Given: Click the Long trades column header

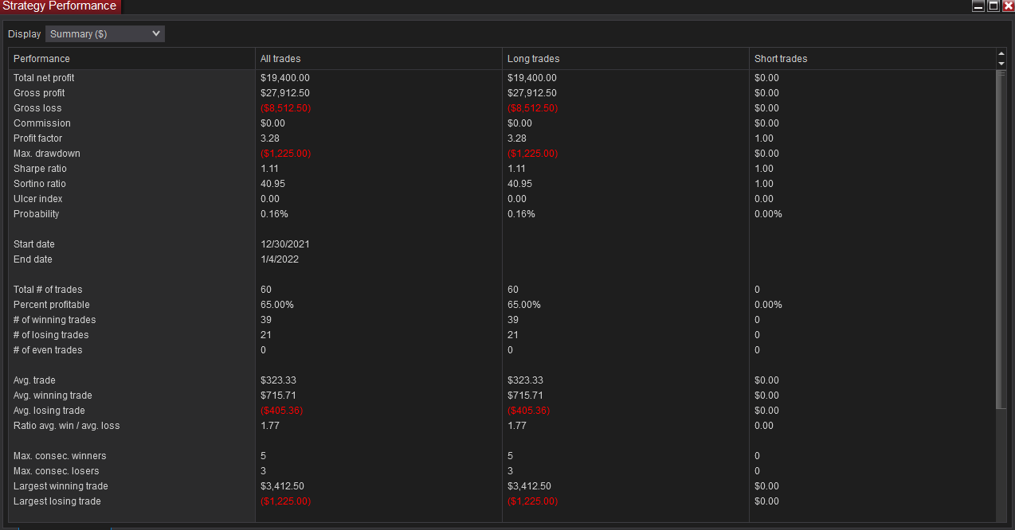Looking at the screenshot, I should tap(533, 59).
